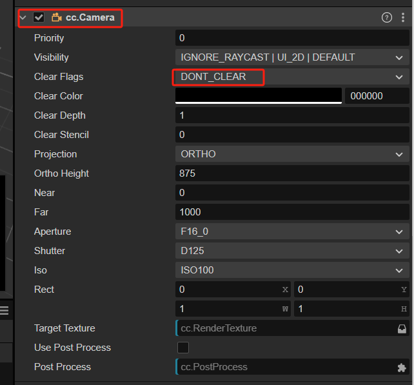This screenshot has height=385, width=414.
Task: Click the Shutter property label
Action: (x=50, y=251)
